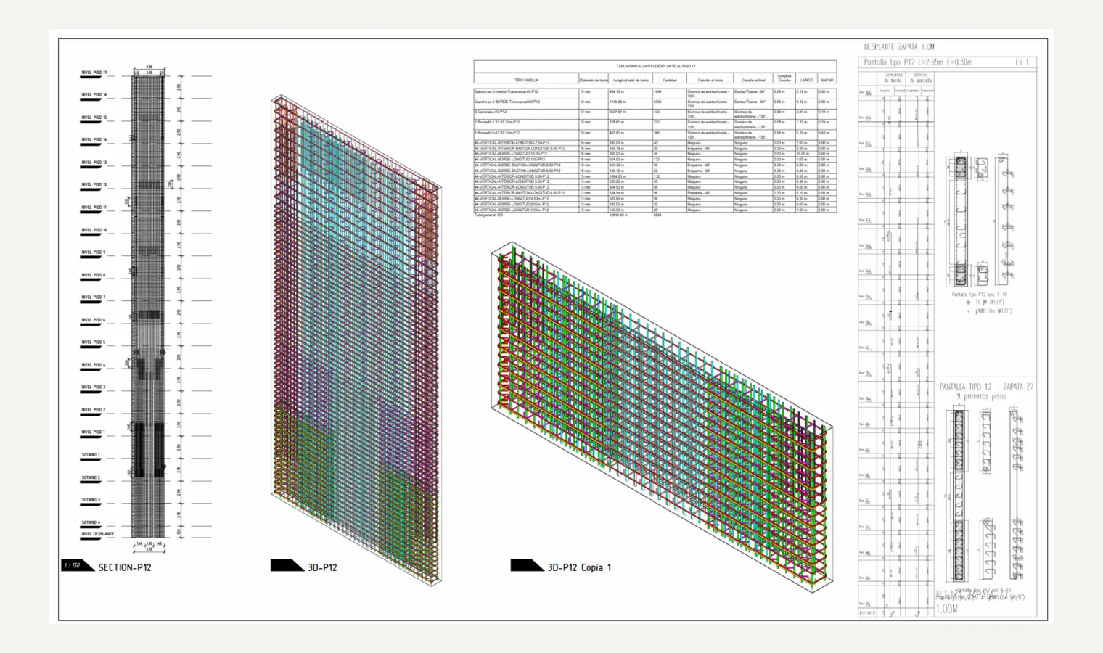The image size is (1103, 653).
Task: Click the NIVEL PISO 8 level label
Action: pos(93,275)
